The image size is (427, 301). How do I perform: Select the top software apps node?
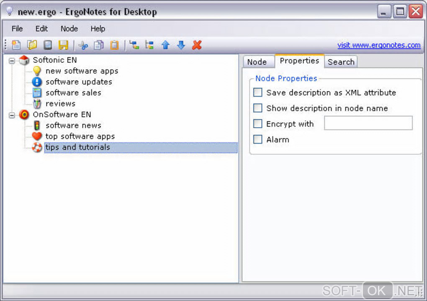[80, 136]
